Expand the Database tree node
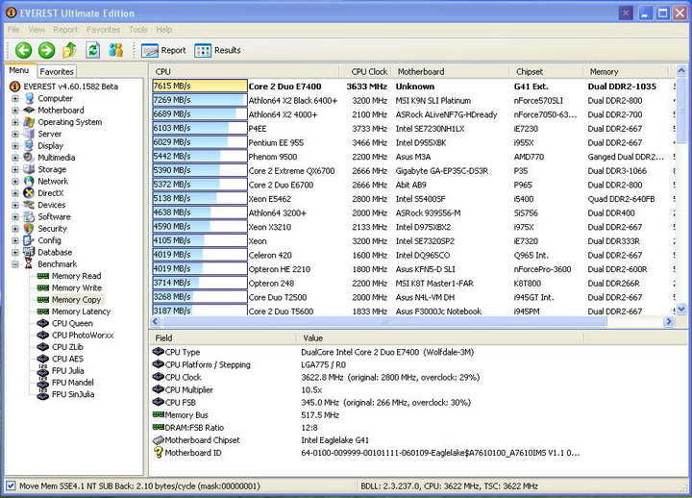692x498 pixels. tap(15, 252)
